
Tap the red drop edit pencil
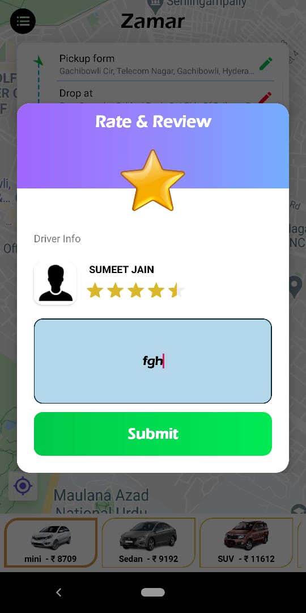coord(265,97)
